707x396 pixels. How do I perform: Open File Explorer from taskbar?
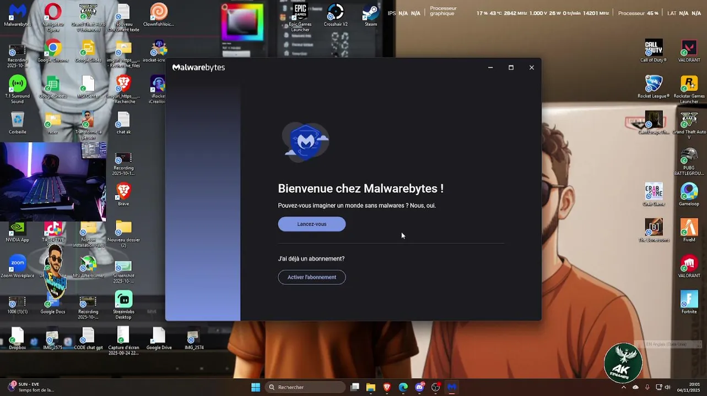pyautogui.click(x=371, y=387)
